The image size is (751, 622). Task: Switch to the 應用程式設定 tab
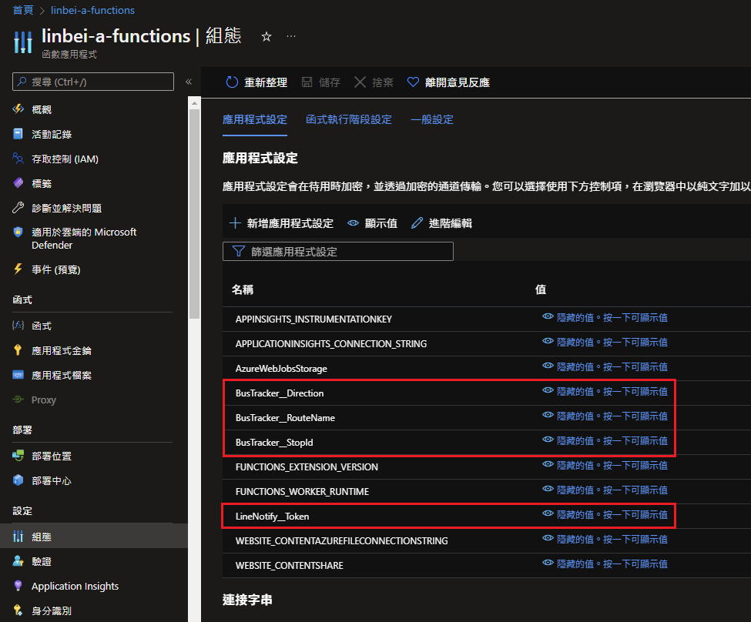pos(255,119)
